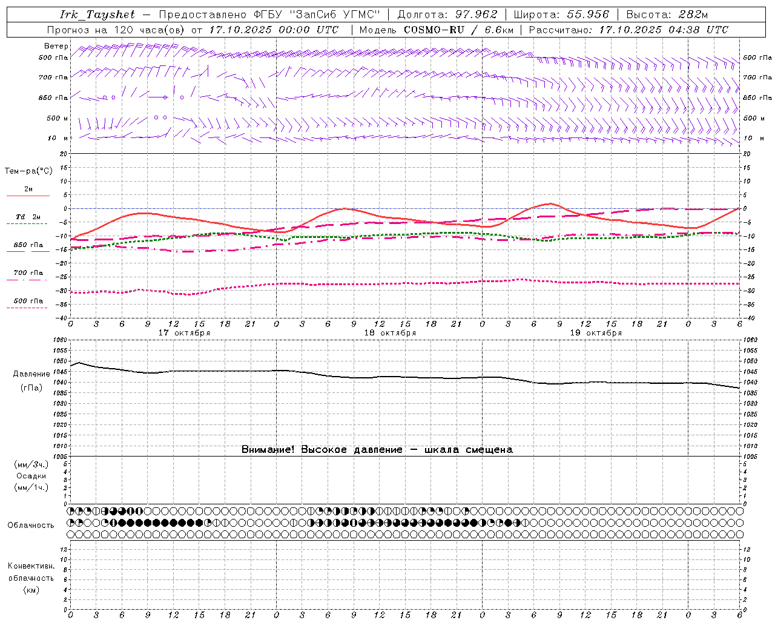Image resolution: width=775 pixels, height=620 pixels.
Task: Click the Облачность cloud cover label
Action: click(x=31, y=525)
